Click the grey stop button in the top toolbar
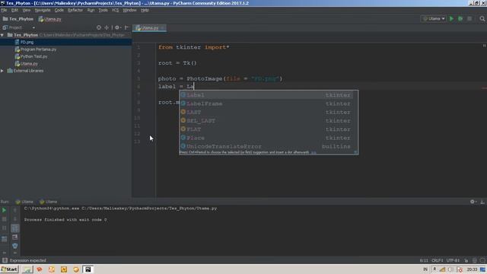Screen dimensions: 487x274 tap(469, 19)
